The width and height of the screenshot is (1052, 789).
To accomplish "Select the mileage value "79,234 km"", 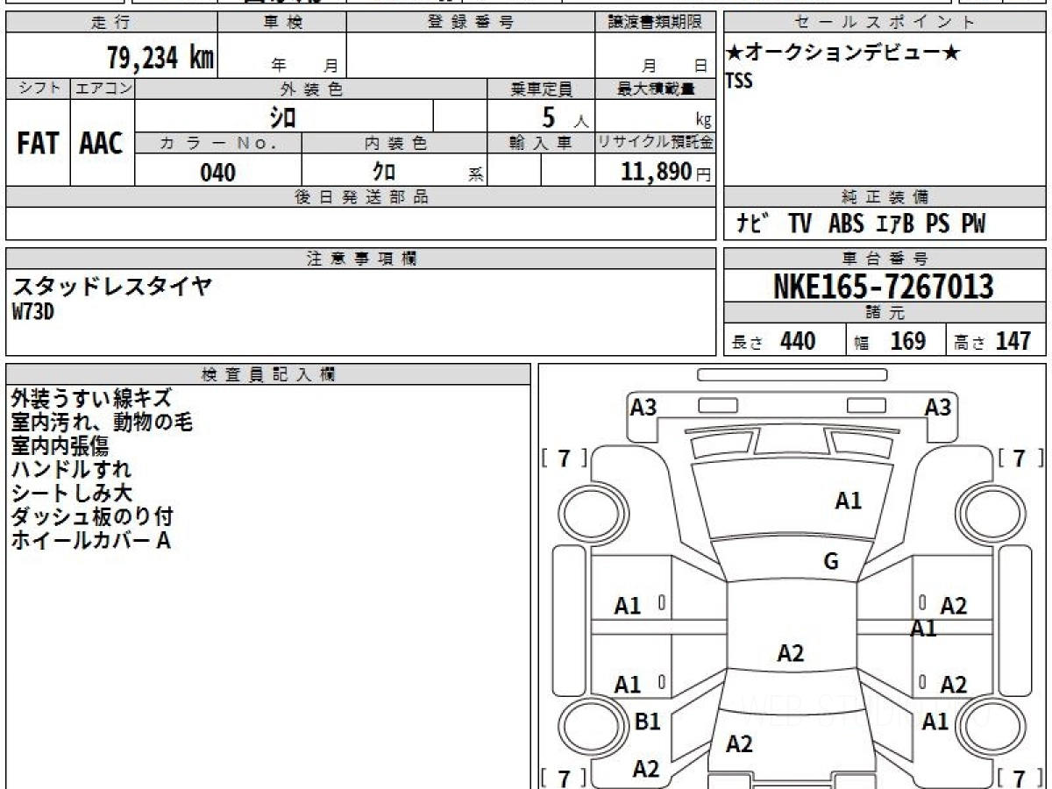I will pos(160,58).
